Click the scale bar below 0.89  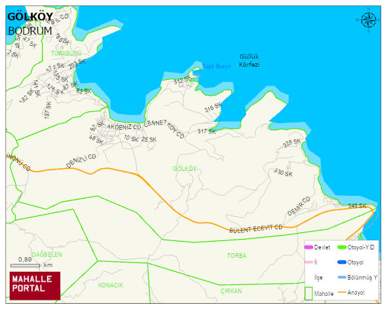point(25,266)
